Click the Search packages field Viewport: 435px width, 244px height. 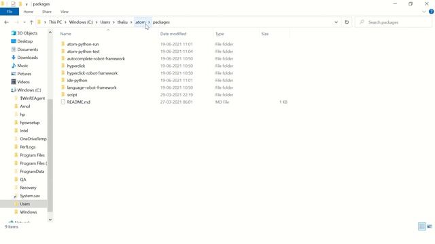click(x=394, y=22)
